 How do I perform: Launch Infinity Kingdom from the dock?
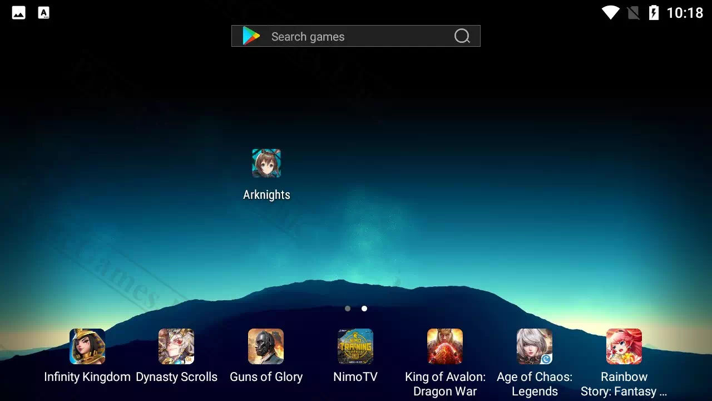(x=87, y=346)
